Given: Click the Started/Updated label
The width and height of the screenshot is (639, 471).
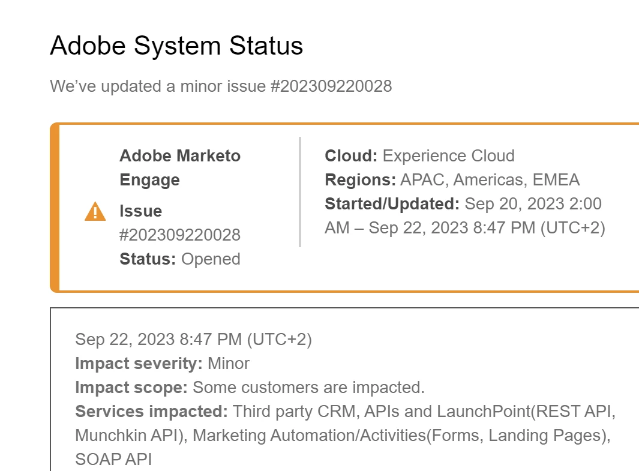Looking at the screenshot, I should pyautogui.click(x=392, y=204).
